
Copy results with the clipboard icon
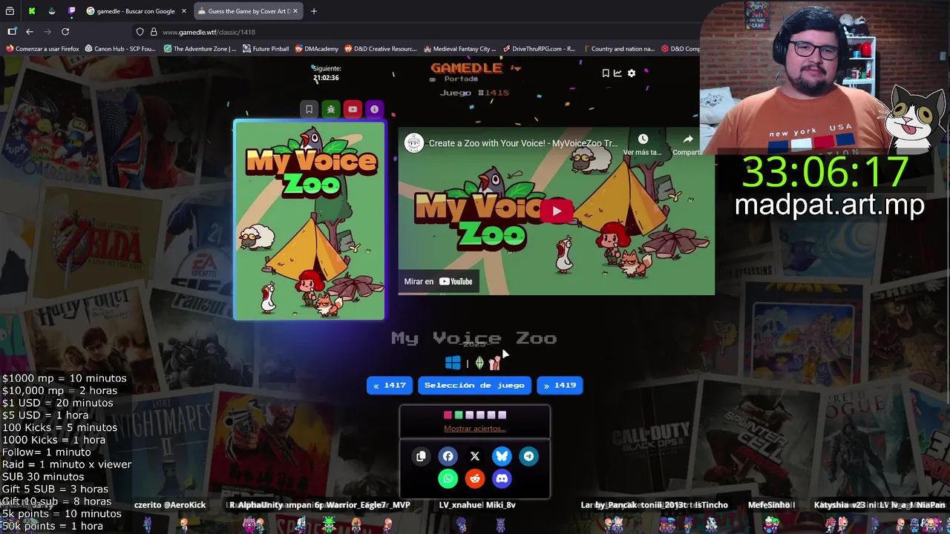coord(421,456)
